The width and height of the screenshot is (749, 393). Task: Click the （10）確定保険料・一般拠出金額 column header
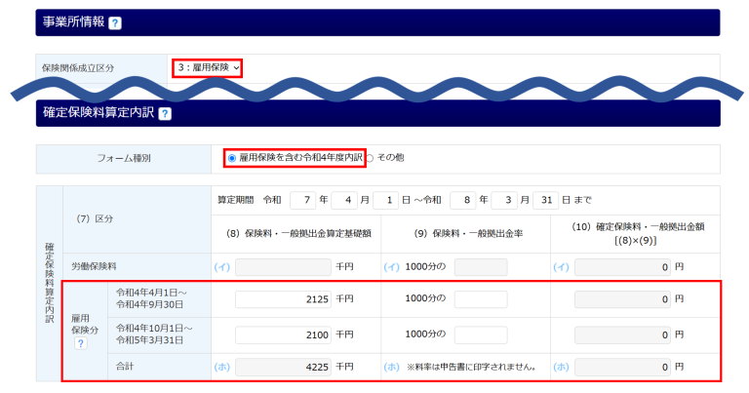638,233
